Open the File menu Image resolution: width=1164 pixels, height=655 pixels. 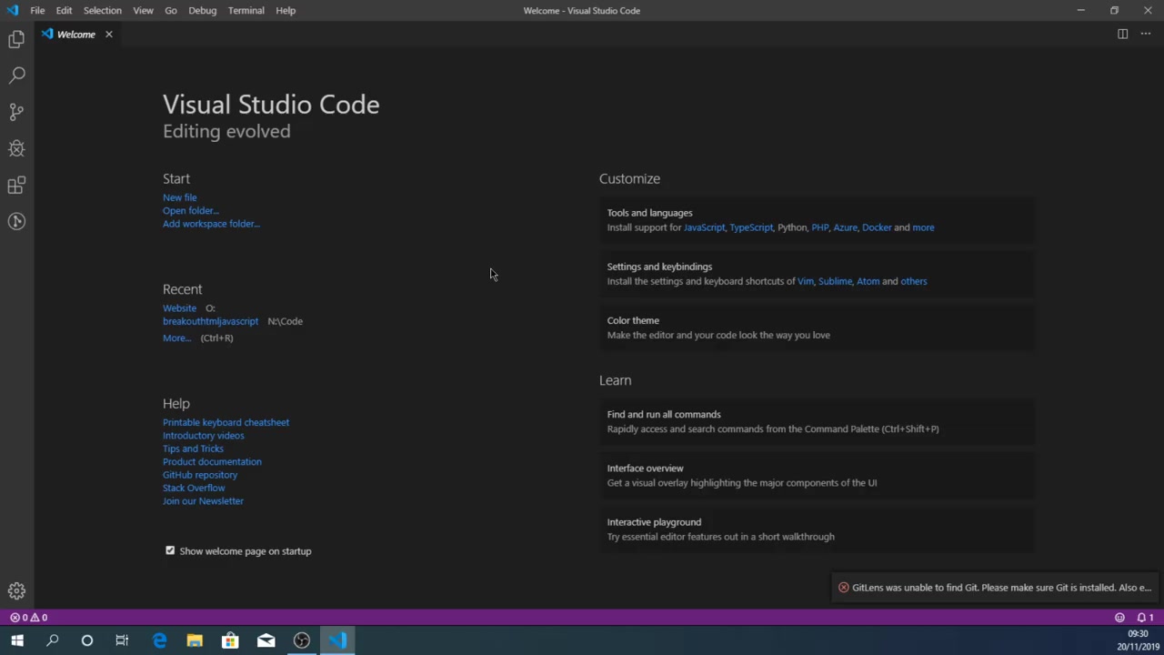37,10
